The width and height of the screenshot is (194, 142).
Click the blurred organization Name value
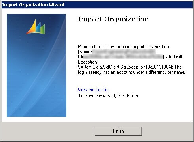124,52
